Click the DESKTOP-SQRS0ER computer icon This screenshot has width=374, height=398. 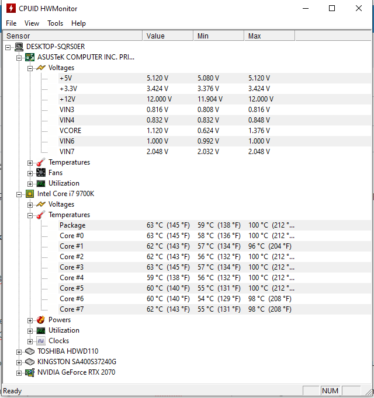[19, 47]
